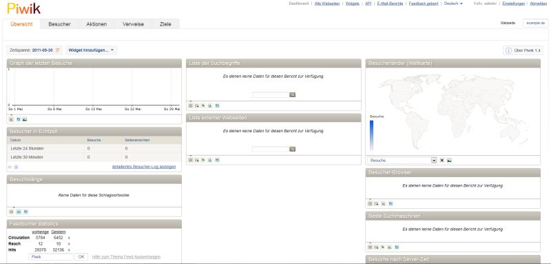Open Widget hinzufügen dropdown
Viewport: 551px width, 264px height.
[x=92, y=50]
